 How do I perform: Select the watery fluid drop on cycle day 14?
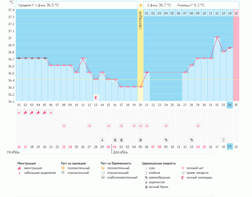(x=102, y=140)
